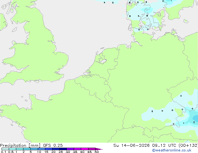This screenshot has width=198, height=153.
Task: Select legend swatch between 10 and 15
Action: (x=42, y=149)
